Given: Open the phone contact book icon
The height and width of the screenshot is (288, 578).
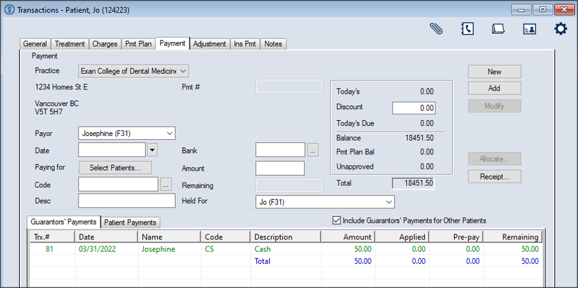Looking at the screenshot, I should tap(467, 29).
